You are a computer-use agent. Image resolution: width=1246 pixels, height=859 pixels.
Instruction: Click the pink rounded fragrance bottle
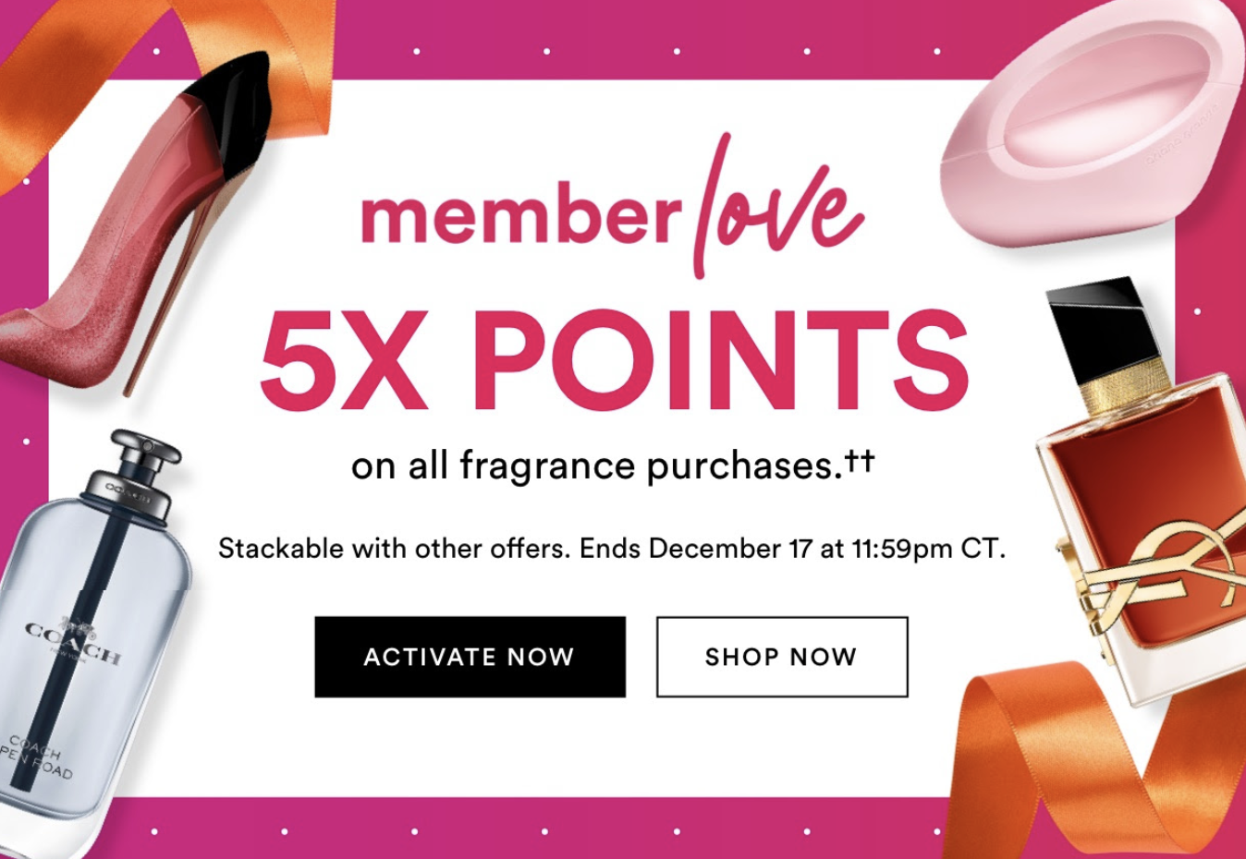pyautogui.click(x=1091, y=129)
